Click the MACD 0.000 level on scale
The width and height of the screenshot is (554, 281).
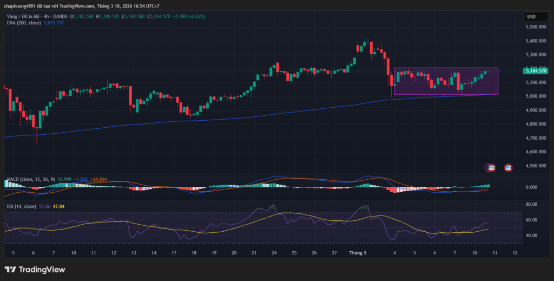532,187
